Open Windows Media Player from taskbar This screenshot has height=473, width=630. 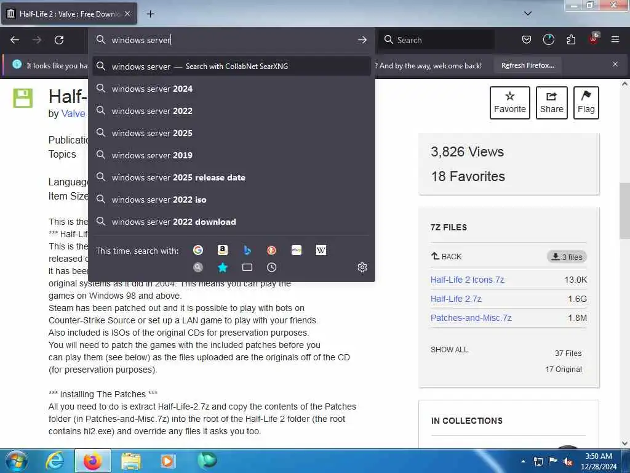pos(167,461)
